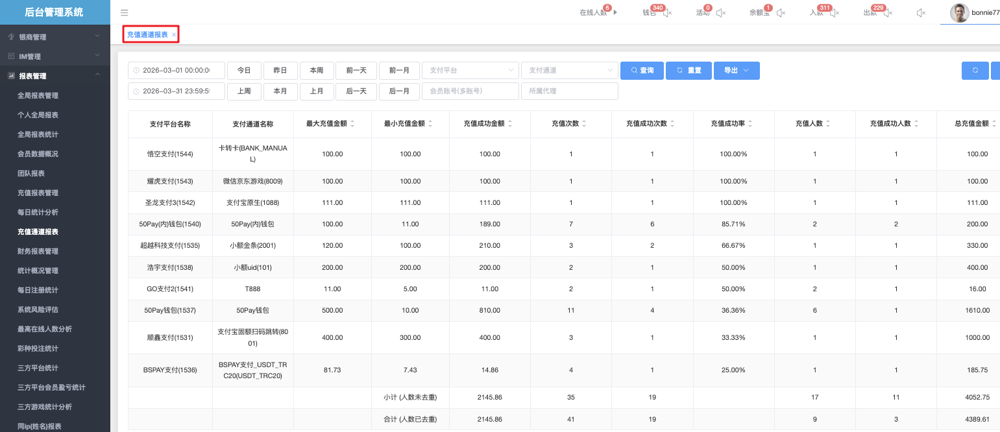Open 财务报表管理 in the sidebar
Viewport: 1000px width, 432px height.
(38, 251)
